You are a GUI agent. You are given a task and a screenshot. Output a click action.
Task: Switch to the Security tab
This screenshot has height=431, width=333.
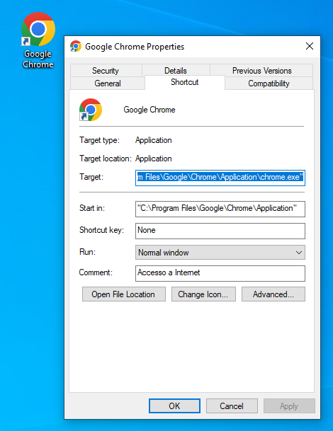point(106,71)
